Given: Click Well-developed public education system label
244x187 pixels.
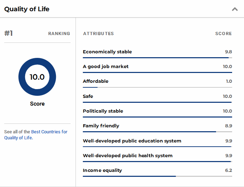Looking at the screenshot, I should [x=132, y=141].
